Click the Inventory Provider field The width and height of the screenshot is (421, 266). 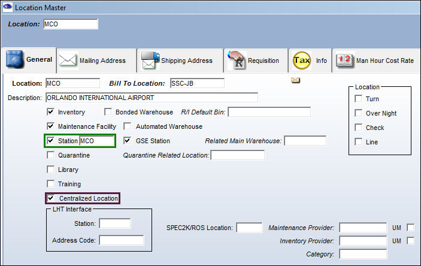coord(363,241)
